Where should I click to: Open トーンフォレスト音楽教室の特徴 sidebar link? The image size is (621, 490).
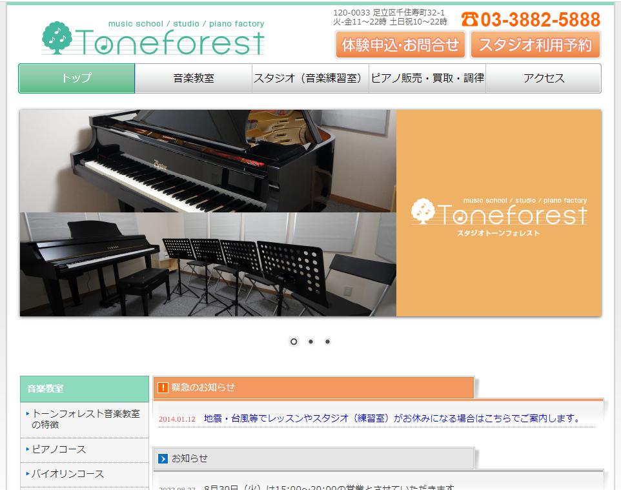tap(85, 419)
